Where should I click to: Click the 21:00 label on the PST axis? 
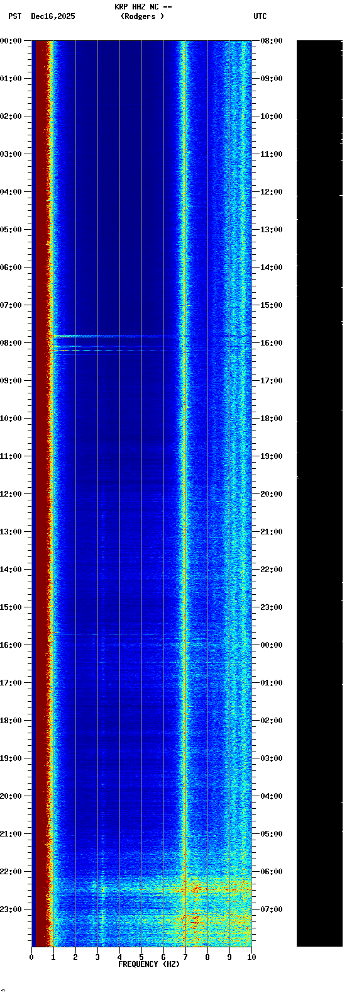pyautogui.click(x=11, y=834)
